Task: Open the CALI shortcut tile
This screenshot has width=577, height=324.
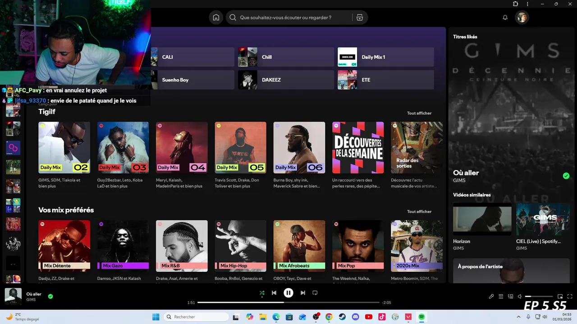Action: click(192, 57)
